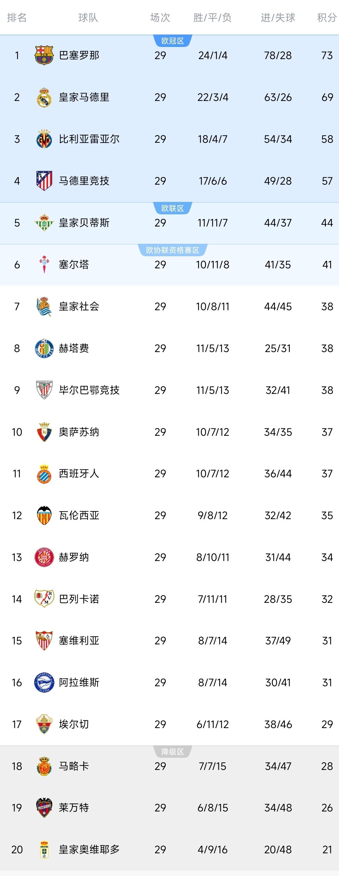This screenshot has height=876, width=339.
Task: Select the 胜/平/负 column header
Action: [212, 18]
